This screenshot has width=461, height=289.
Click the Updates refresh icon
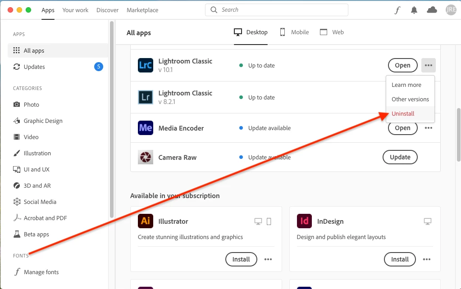click(17, 67)
